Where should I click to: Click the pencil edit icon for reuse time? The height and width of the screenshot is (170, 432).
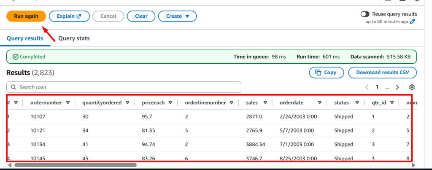413,22
